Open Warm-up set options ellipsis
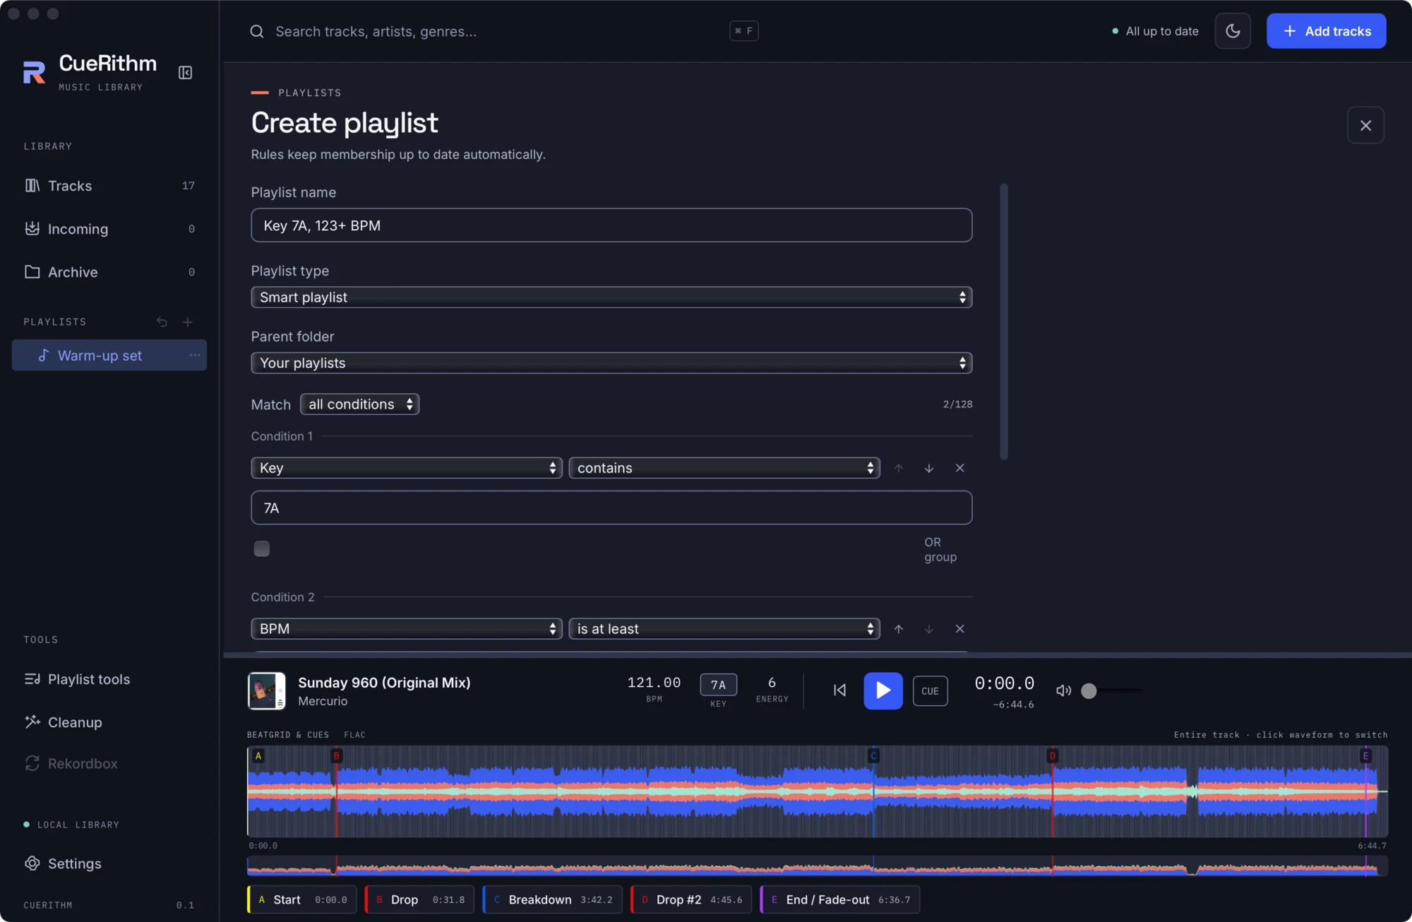 [x=195, y=355]
